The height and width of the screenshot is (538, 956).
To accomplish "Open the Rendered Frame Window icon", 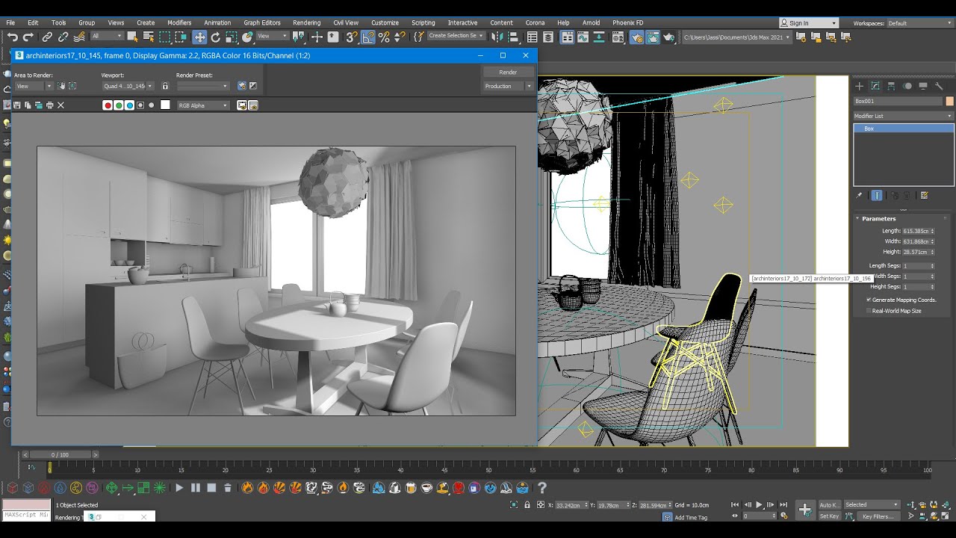I will click(653, 37).
